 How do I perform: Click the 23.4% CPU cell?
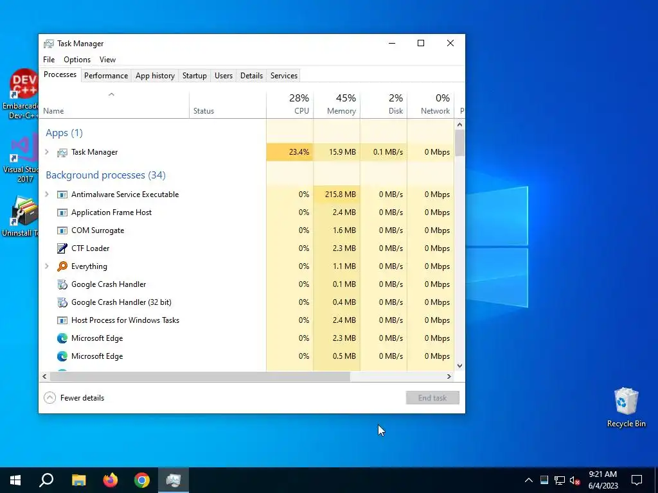[290, 152]
